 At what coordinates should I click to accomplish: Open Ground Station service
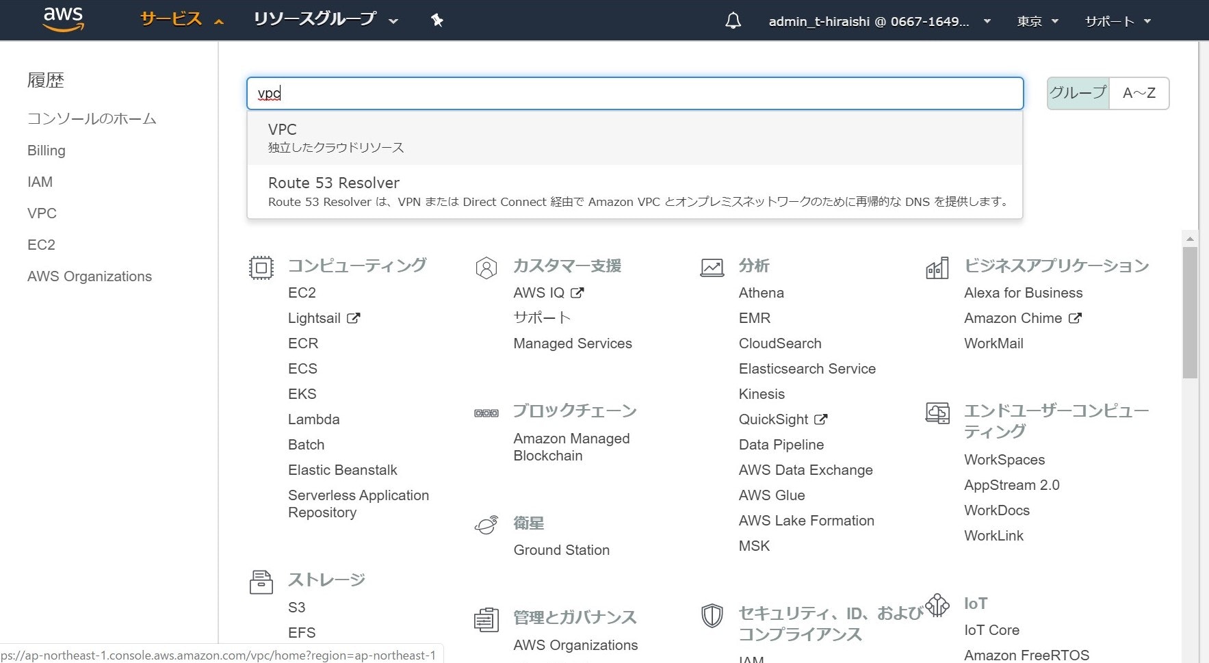(x=562, y=550)
